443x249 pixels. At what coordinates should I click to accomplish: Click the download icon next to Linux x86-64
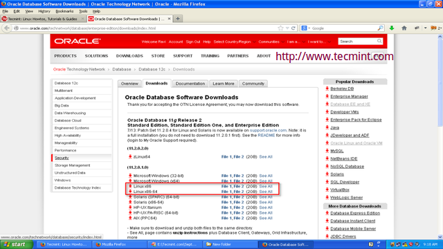tap(130, 192)
